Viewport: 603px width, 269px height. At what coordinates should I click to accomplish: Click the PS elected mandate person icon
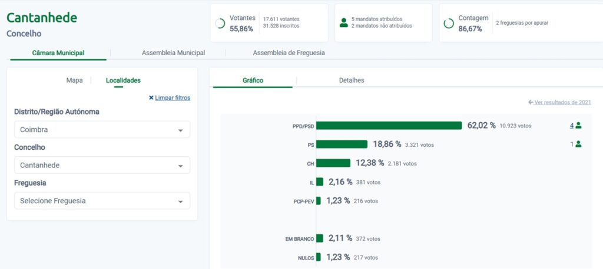(578, 144)
